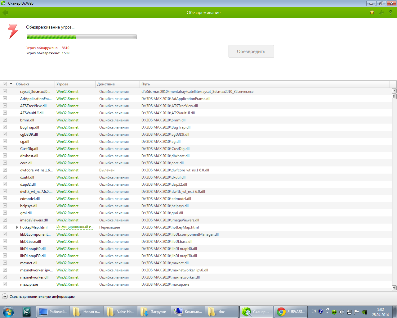Click the Перемещен action status cell
Image resolution: width=397 pixels, height=318 pixels.
click(109, 227)
